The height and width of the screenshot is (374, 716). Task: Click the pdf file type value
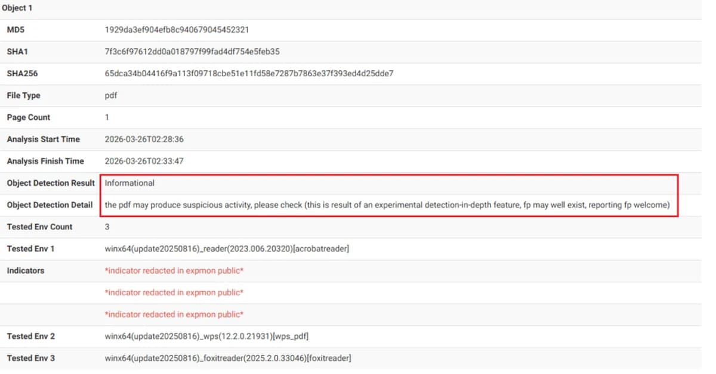[110, 95]
